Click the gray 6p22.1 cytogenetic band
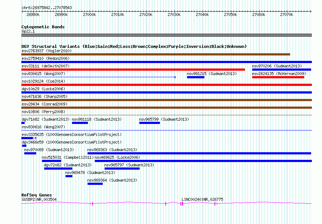Viewport: 322px width, 224px height. pos(166,35)
